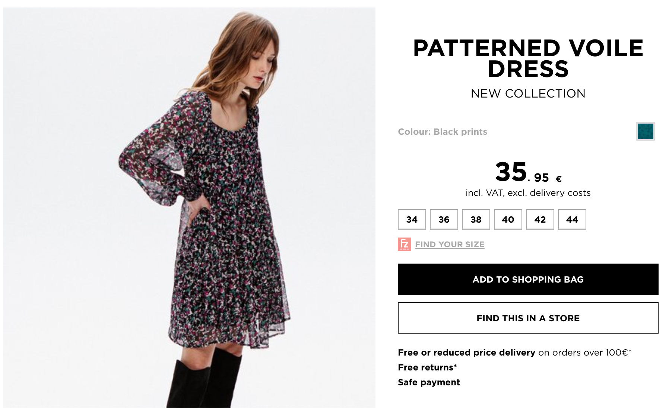Select size 34
669x414 pixels.
click(412, 220)
